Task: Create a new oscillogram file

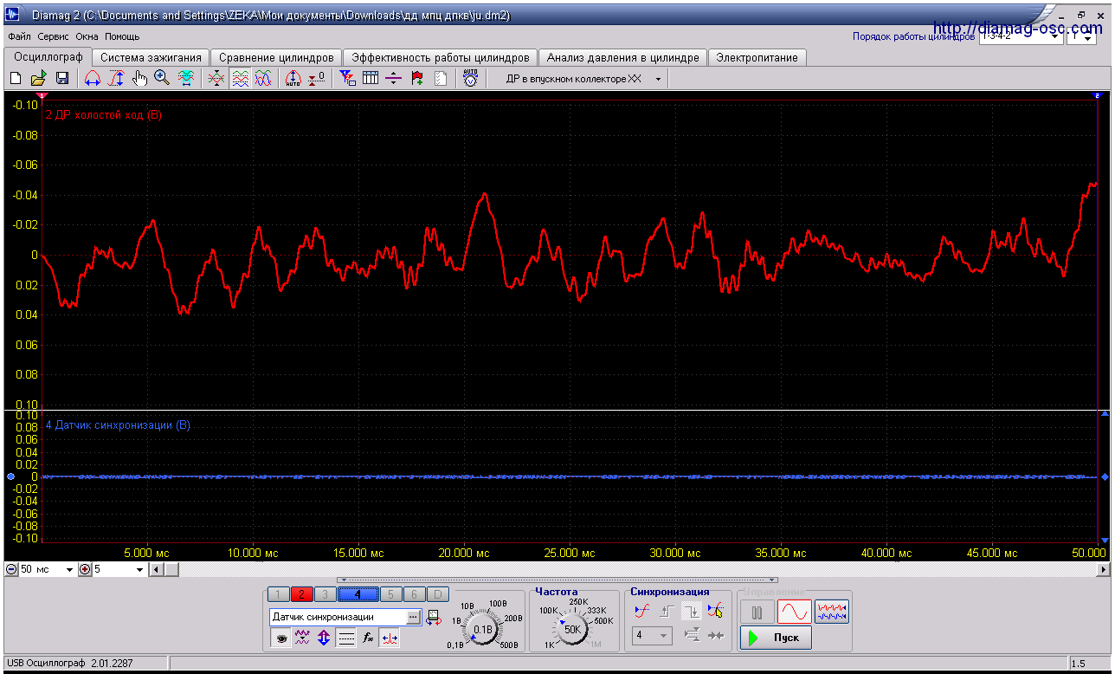Action: tap(16, 79)
